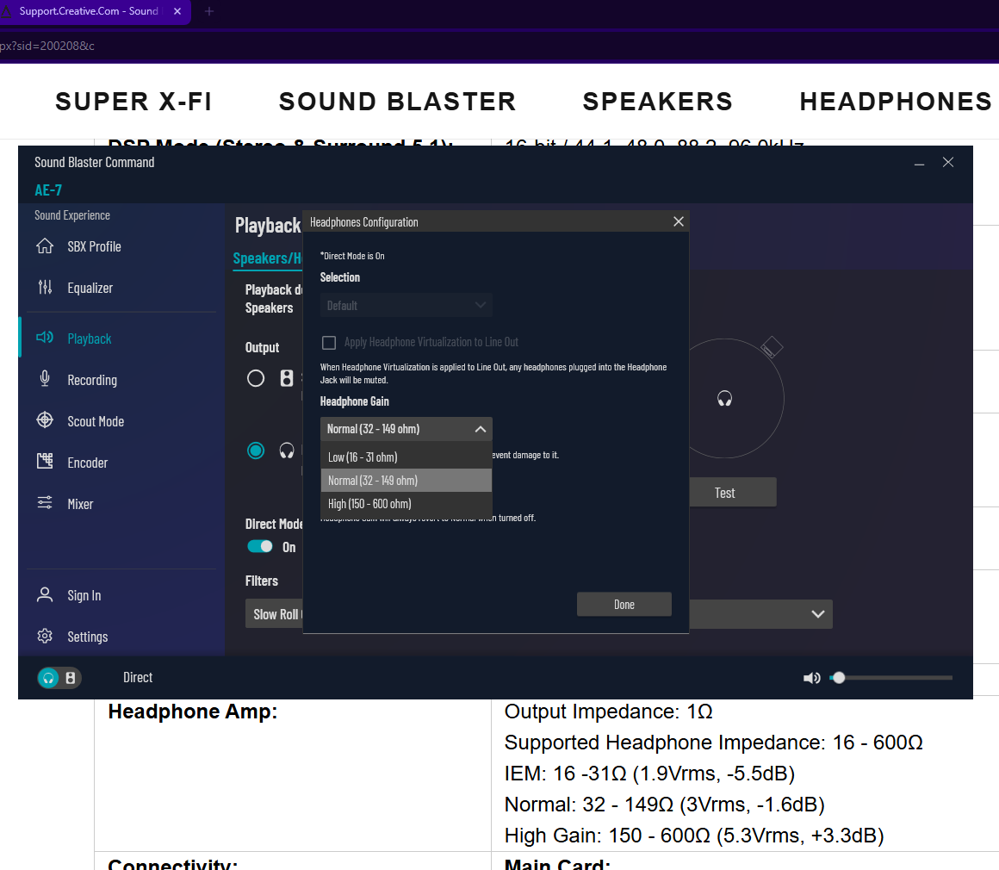Toggle the Direct Mode switch

pos(260,546)
